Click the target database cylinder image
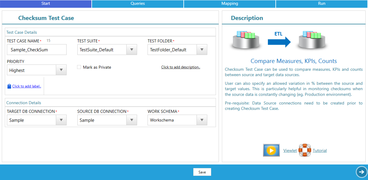368x180 pixels. point(312,40)
